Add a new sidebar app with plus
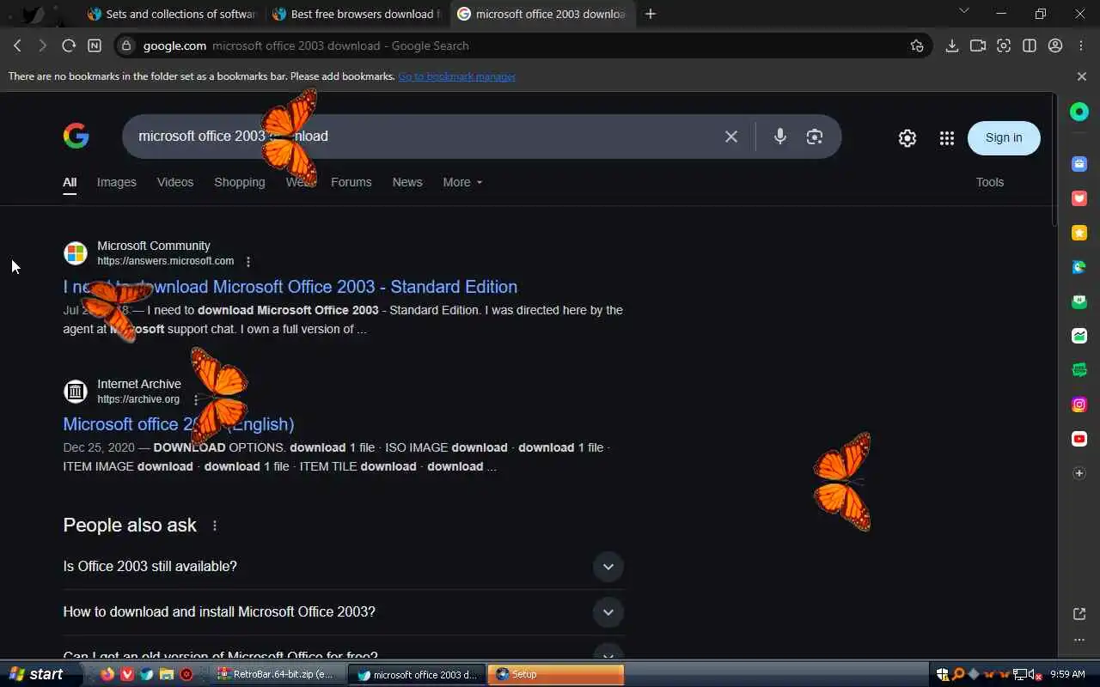 1079,473
